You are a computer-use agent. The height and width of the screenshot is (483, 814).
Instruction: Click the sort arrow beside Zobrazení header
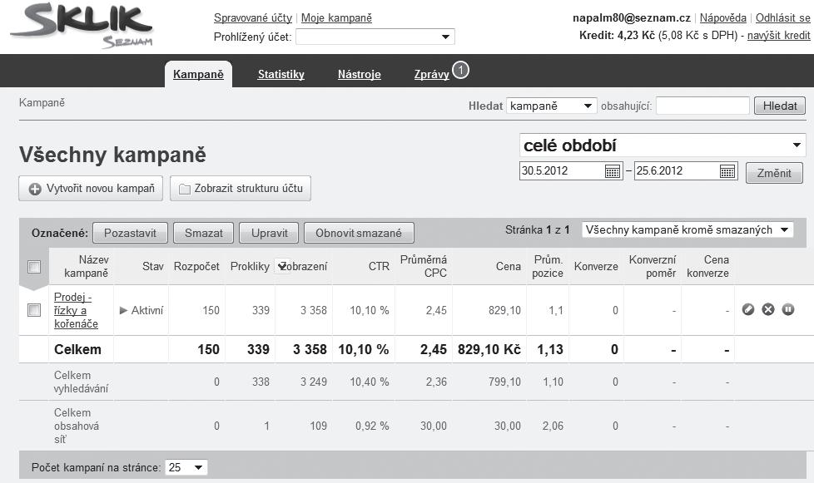(282, 266)
